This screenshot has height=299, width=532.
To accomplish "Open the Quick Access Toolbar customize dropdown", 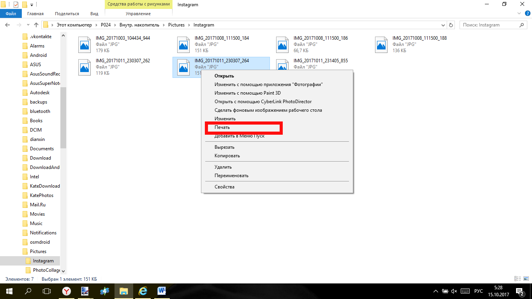I will click(32, 5).
